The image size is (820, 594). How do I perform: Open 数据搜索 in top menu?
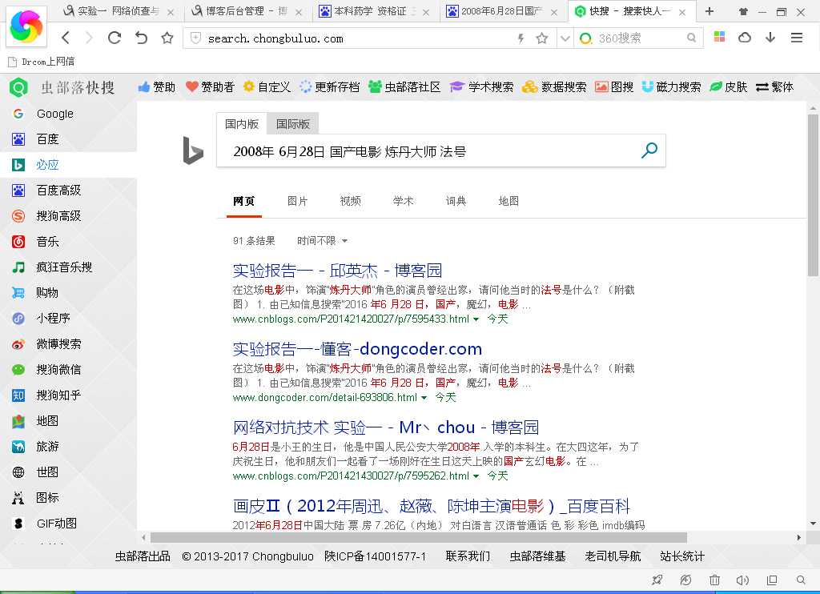click(554, 86)
